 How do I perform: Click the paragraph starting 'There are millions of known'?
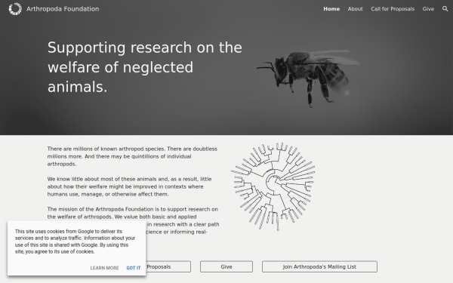(x=132, y=156)
